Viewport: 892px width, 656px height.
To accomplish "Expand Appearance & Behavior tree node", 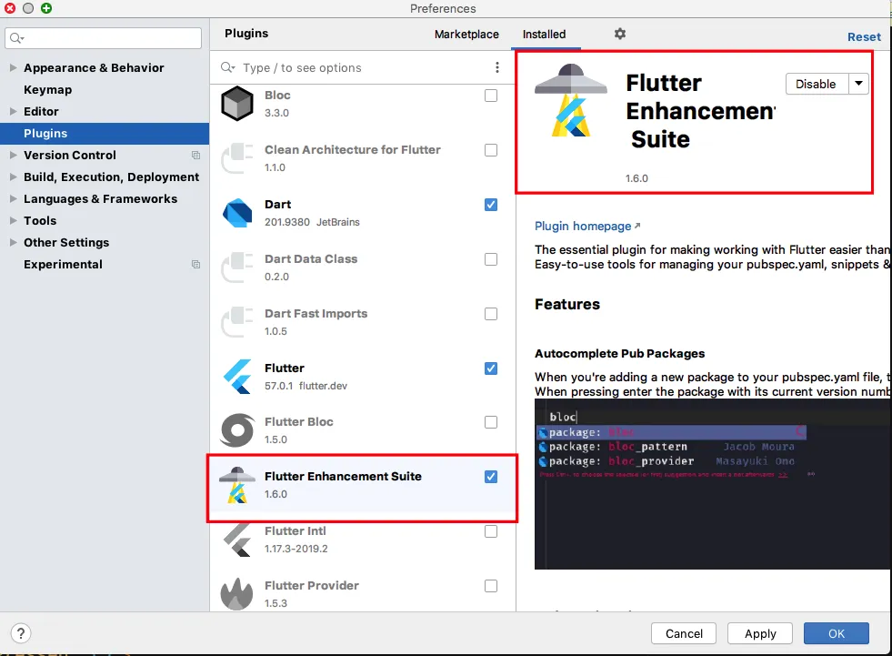I will pos(13,67).
